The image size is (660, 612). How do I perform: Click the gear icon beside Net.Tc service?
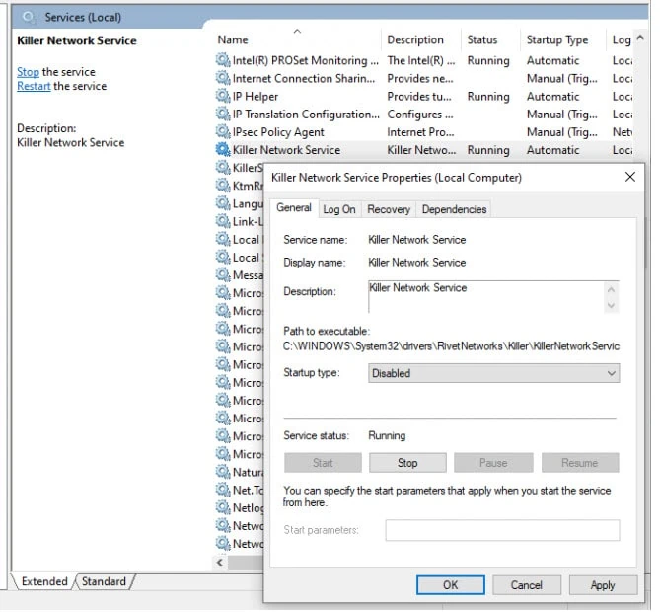tap(223, 490)
